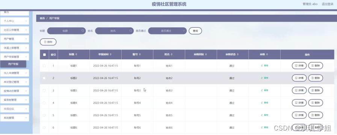
Task: Toggle the select-all checkbox in table header
Action: [x=44, y=54]
